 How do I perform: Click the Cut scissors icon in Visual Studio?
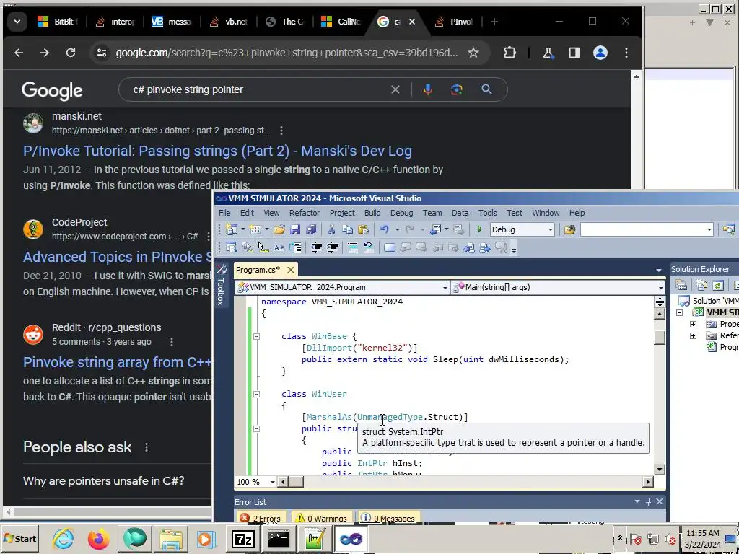(x=331, y=229)
